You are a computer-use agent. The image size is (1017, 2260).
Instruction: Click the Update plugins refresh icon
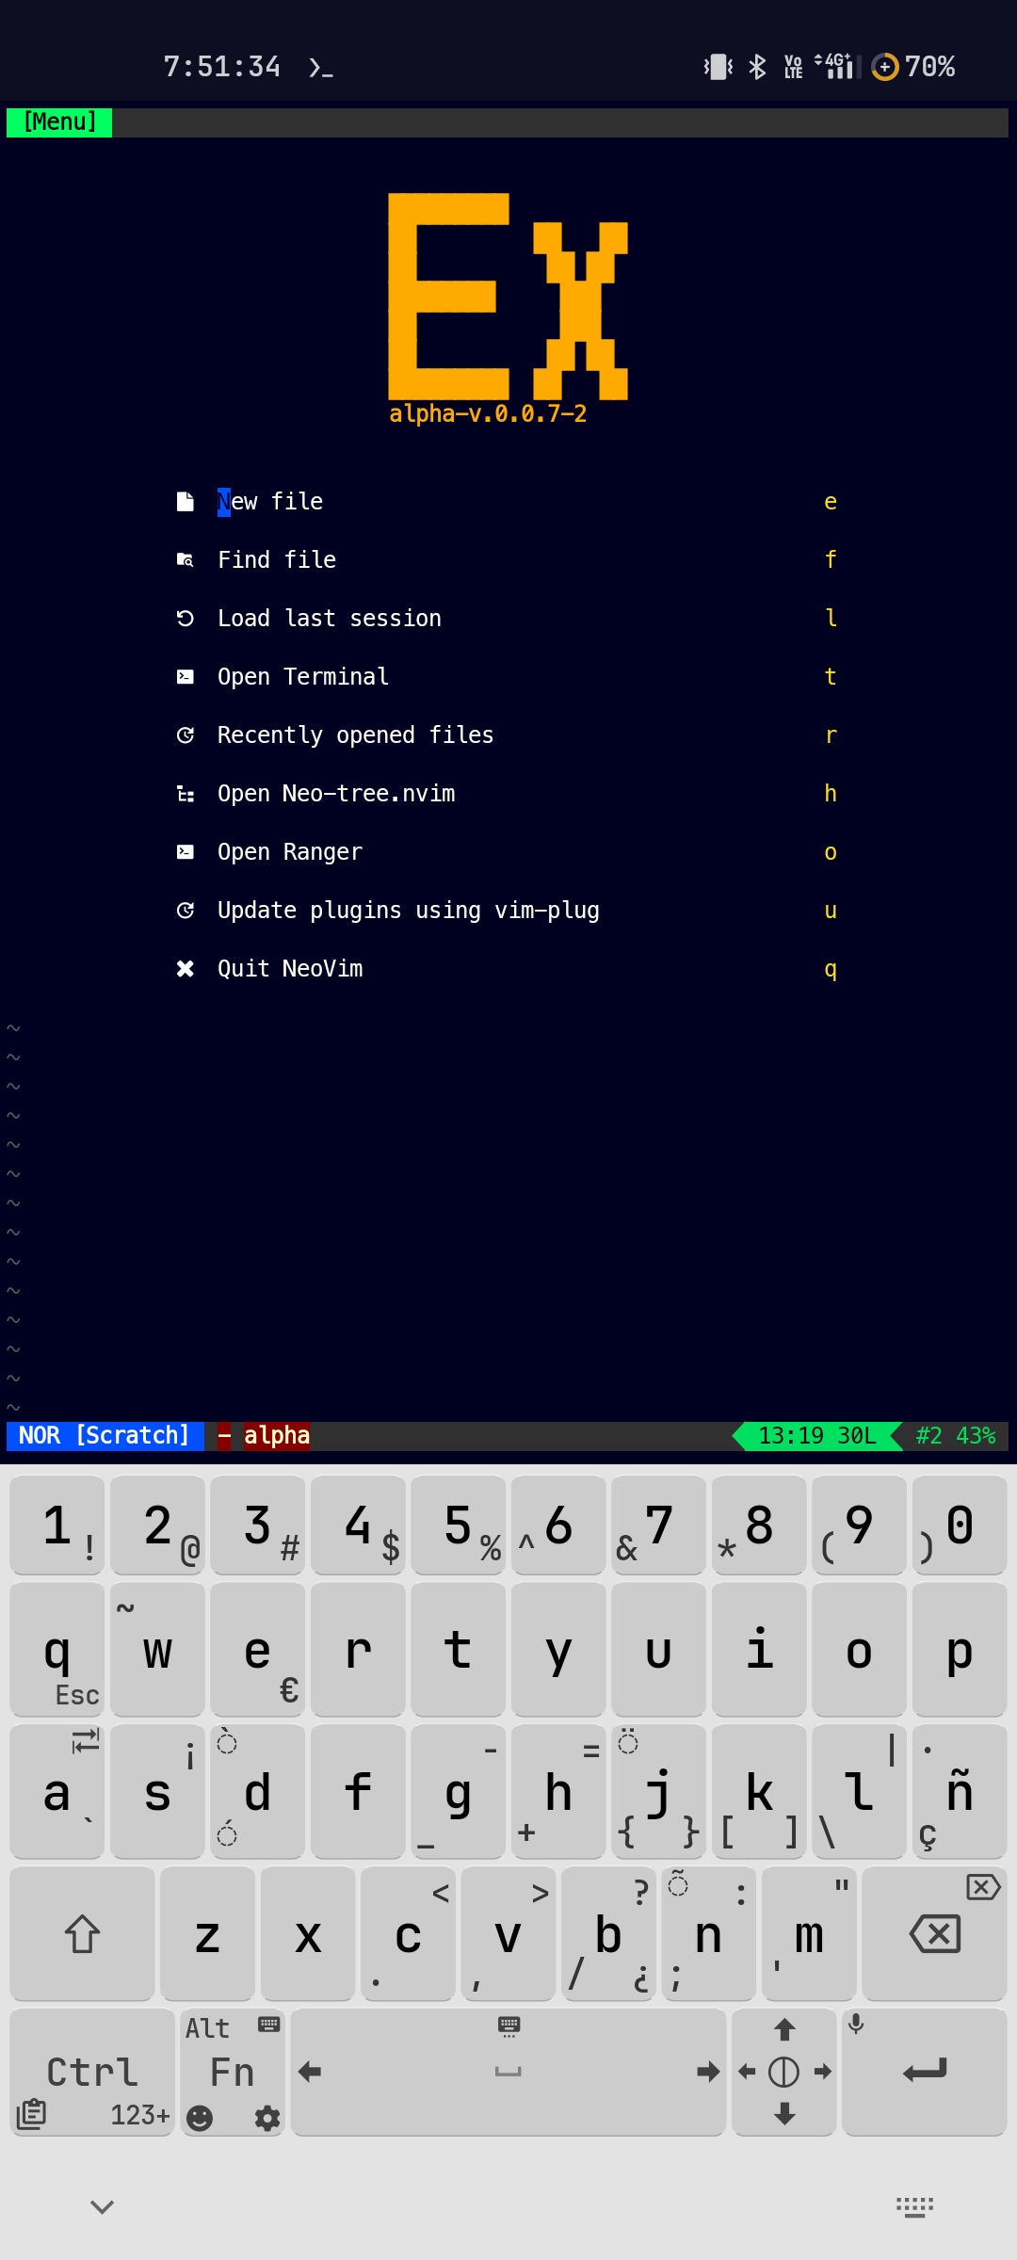click(186, 911)
